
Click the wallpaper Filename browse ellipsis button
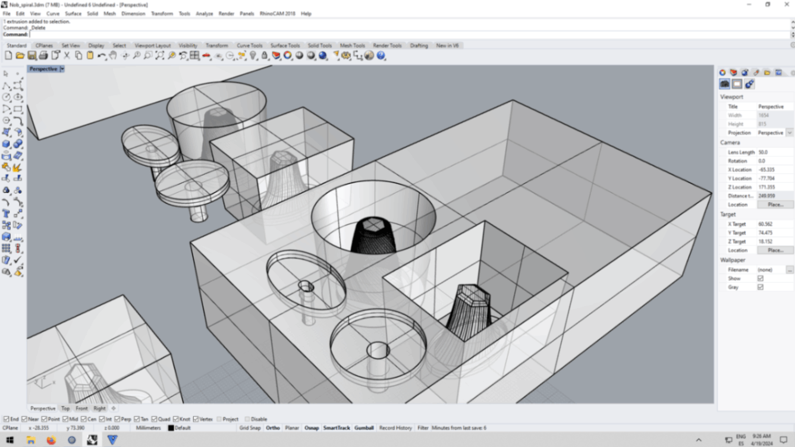790,270
